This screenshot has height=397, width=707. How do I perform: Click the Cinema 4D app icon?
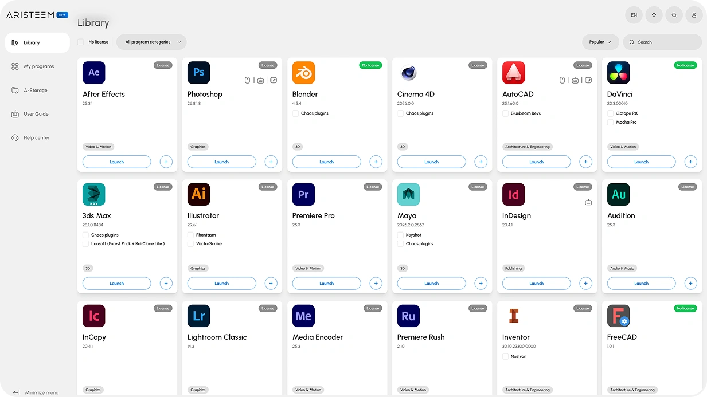tap(408, 73)
